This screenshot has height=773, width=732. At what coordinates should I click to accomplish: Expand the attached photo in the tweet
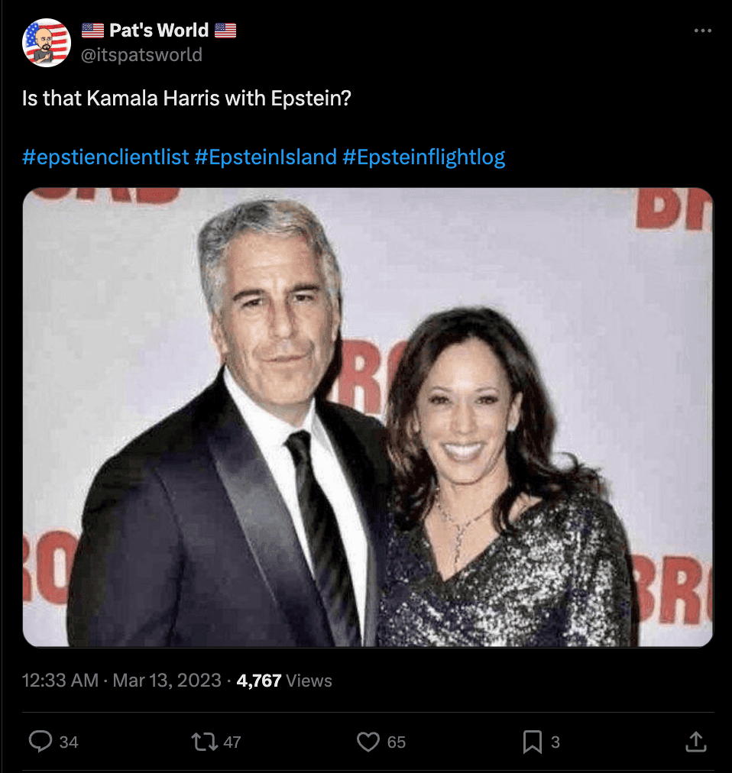click(368, 417)
